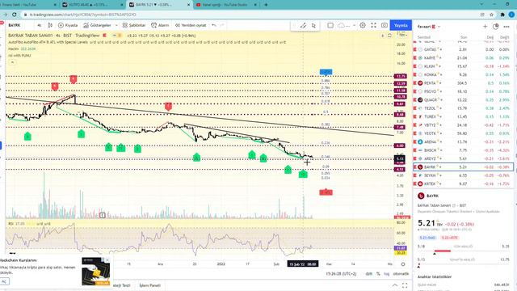The height and width of the screenshot is (291, 517).
Task: Open a new browser tab
Action: pyautogui.click(x=266, y=5)
